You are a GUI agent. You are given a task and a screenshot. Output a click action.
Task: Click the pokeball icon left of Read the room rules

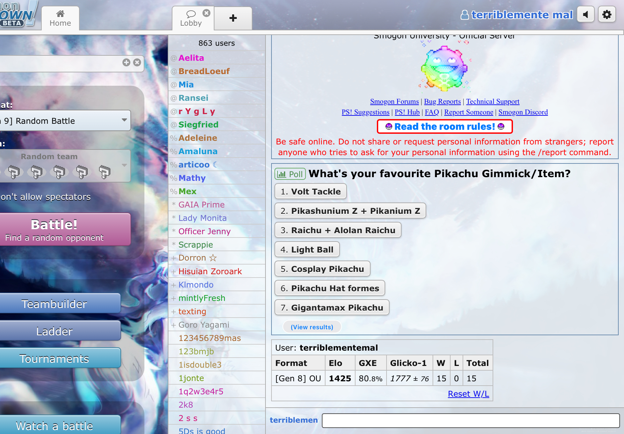point(389,126)
